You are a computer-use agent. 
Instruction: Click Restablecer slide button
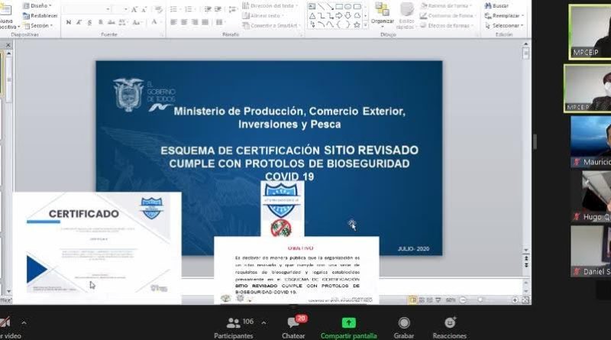[40, 15]
